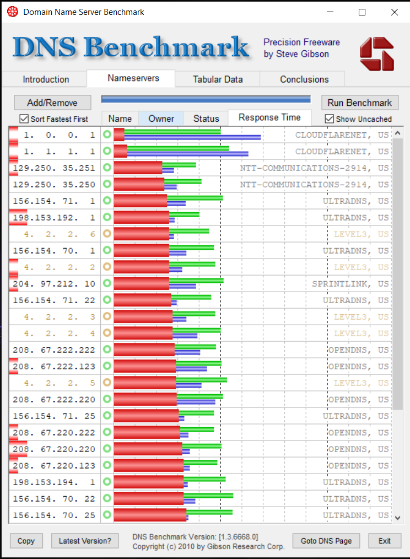Click the Exit button
410x559 pixels.
click(x=384, y=541)
